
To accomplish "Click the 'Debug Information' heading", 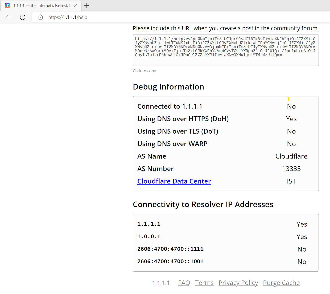I will click(168, 87).
